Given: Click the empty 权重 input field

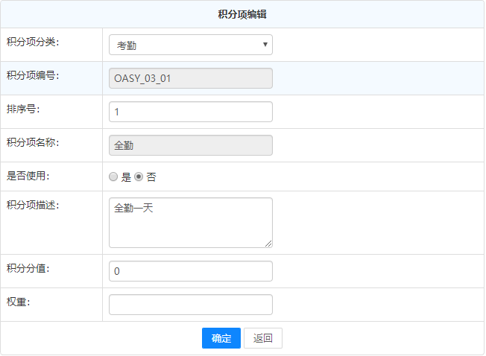Looking at the screenshot, I should (190, 305).
